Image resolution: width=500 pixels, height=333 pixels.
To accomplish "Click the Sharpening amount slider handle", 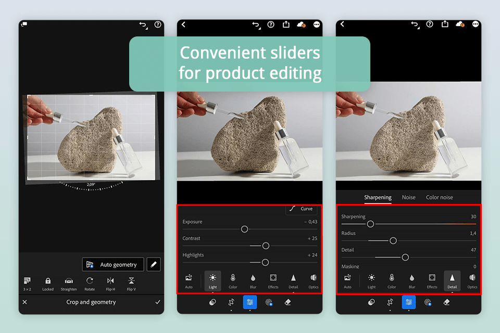I will point(370,224).
